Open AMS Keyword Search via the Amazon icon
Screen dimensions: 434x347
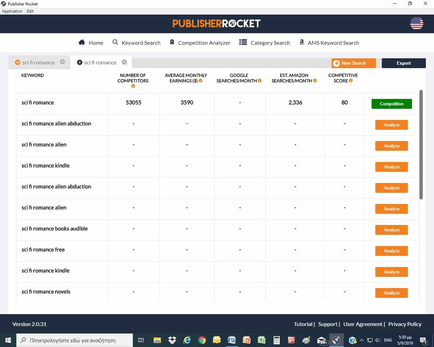point(301,42)
